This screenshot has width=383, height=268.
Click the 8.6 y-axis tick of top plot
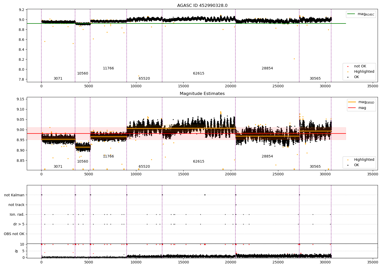22,40
